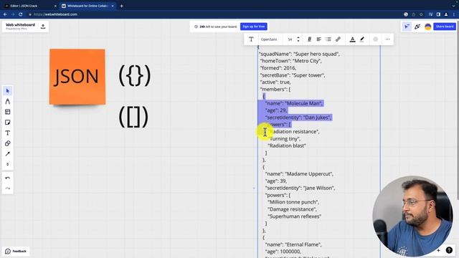
Task: Toggle bulleted list formatting
Action: click(328, 39)
